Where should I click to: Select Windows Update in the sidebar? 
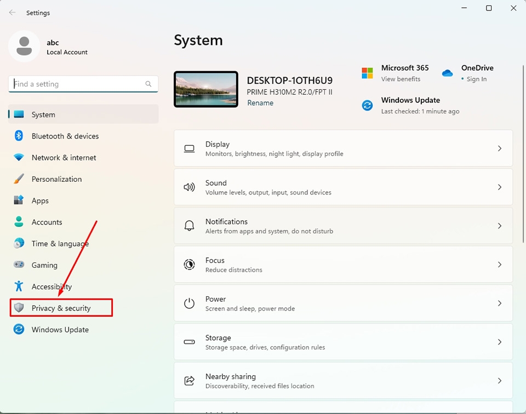(x=60, y=329)
